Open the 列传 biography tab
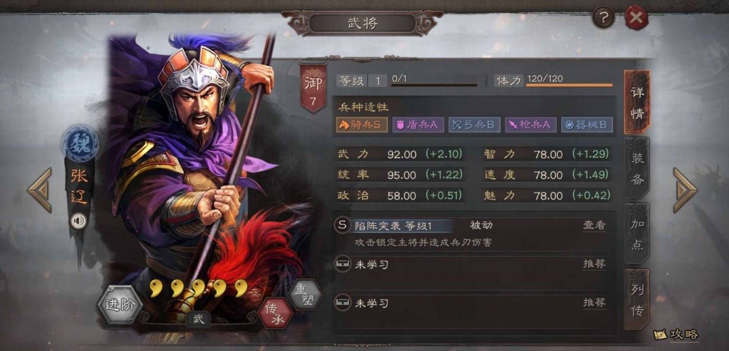Screen dimensions: 729x351 [637, 300]
